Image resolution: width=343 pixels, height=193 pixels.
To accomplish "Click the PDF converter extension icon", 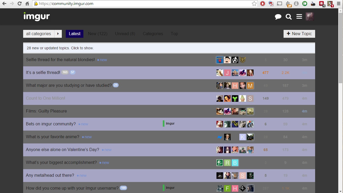I will (x=271, y=4).
